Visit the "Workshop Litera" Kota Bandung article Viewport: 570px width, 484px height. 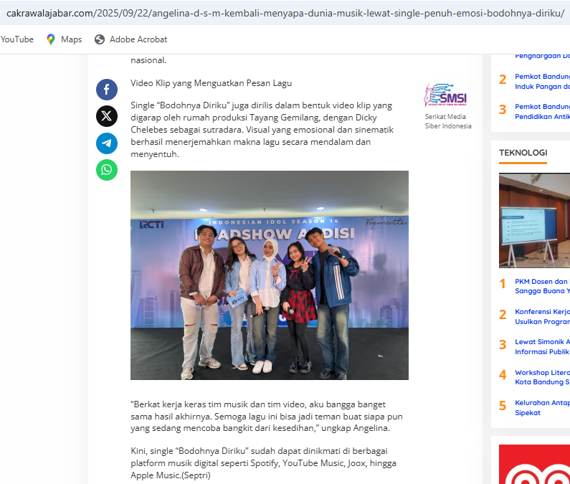pos(542,377)
